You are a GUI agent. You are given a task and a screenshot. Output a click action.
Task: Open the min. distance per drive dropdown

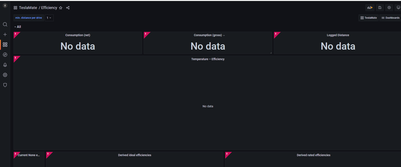pyautogui.click(x=49, y=18)
